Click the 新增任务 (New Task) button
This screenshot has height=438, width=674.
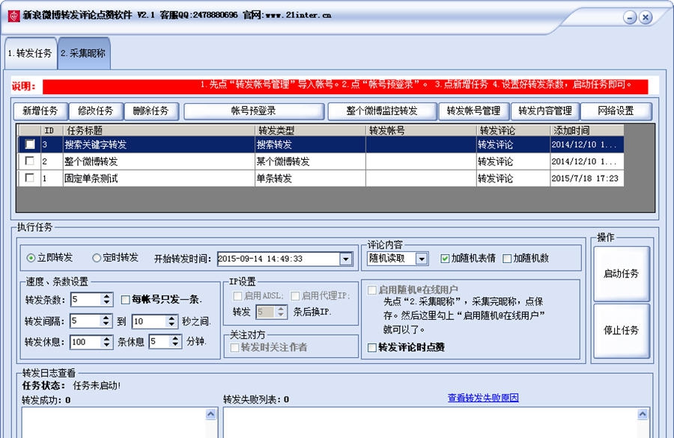41,111
